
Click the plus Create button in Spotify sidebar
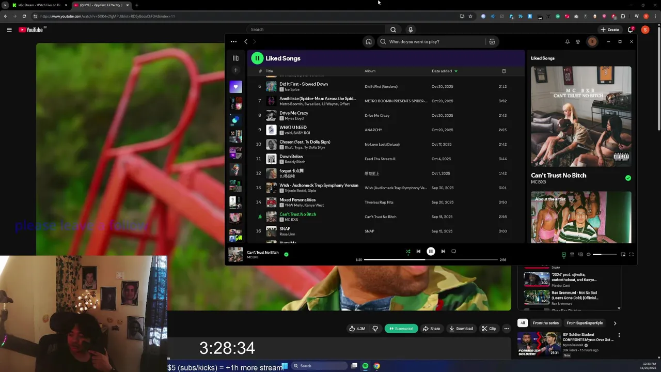click(x=235, y=70)
